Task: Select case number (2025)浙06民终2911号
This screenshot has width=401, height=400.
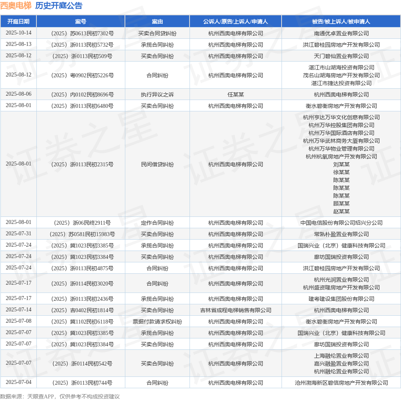Action: [x=82, y=223]
